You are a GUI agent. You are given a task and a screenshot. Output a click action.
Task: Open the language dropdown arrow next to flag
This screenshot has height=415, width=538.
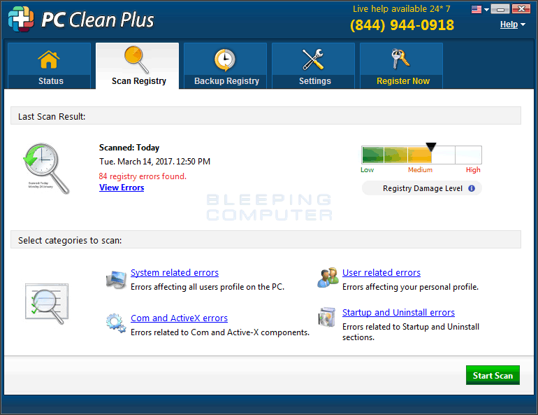(486, 10)
